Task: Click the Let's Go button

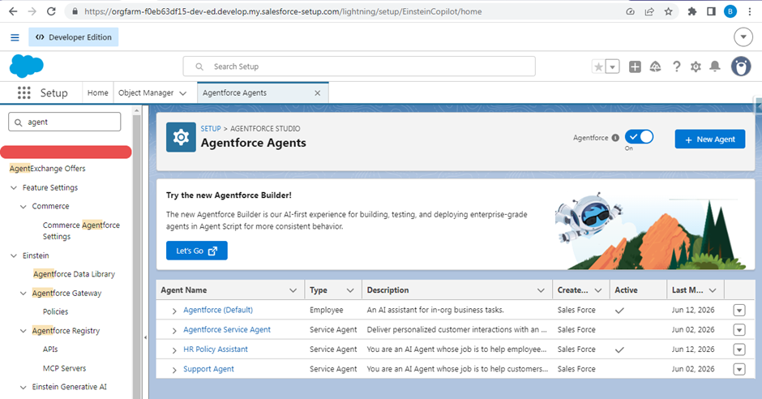Action: point(196,251)
